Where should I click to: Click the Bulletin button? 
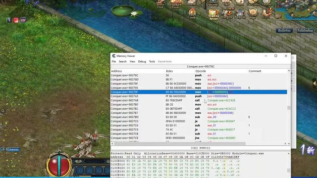tap(284, 31)
